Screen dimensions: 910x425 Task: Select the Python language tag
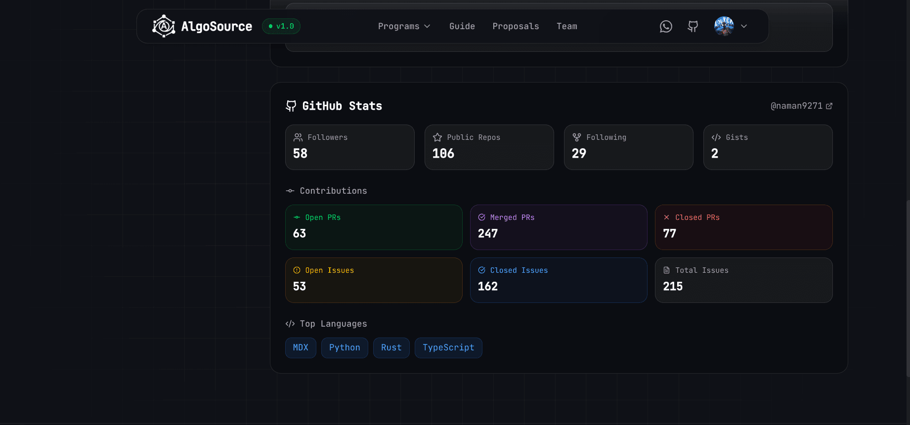(x=345, y=348)
